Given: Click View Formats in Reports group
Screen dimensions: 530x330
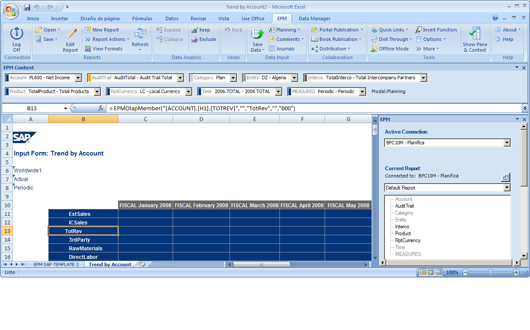Looking at the screenshot, I should [103, 49].
